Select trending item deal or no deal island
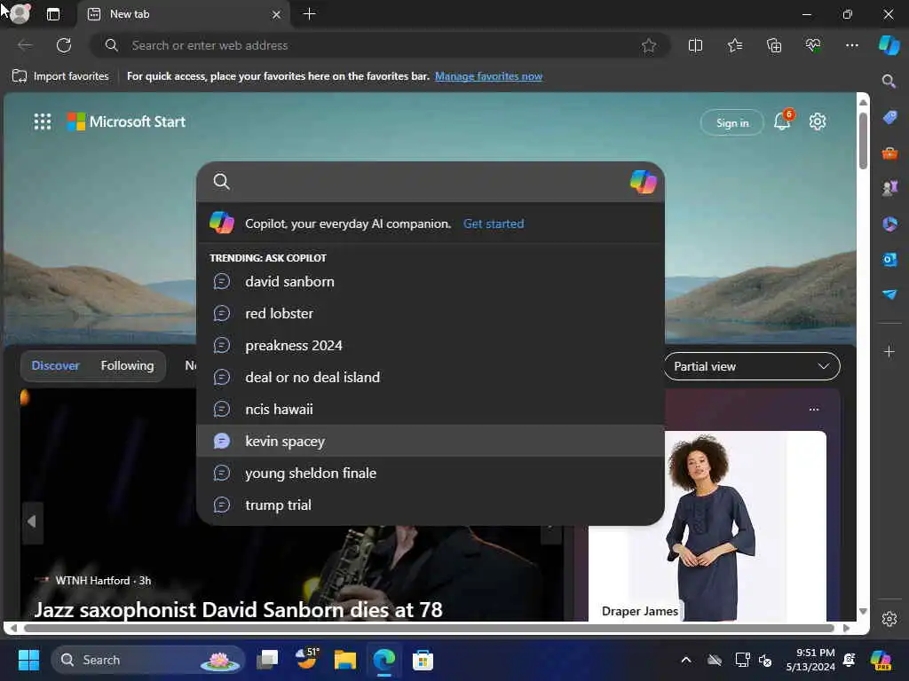 [x=431, y=377]
